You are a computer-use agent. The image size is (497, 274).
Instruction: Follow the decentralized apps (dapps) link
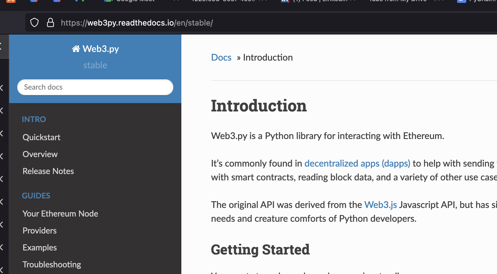click(357, 163)
